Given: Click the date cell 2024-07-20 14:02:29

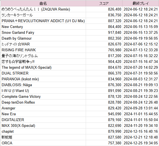Looking at the screenshot, I should pos(141,67).
